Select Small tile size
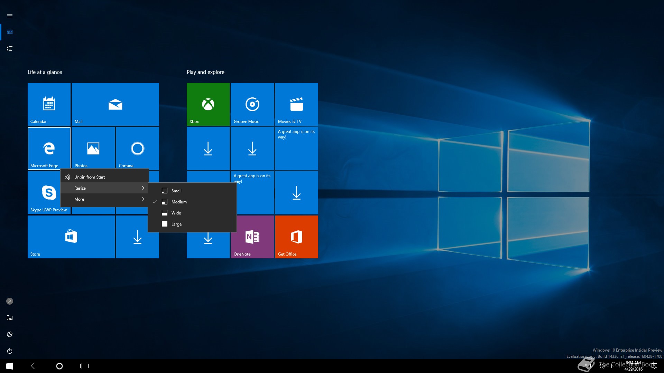This screenshot has height=373, width=664. pos(192,191)
